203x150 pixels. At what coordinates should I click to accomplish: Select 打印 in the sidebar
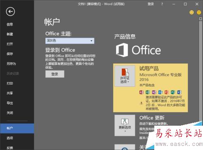coord(17,84)
